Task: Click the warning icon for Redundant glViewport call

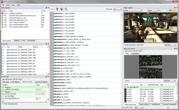Action: coord(2,20)
